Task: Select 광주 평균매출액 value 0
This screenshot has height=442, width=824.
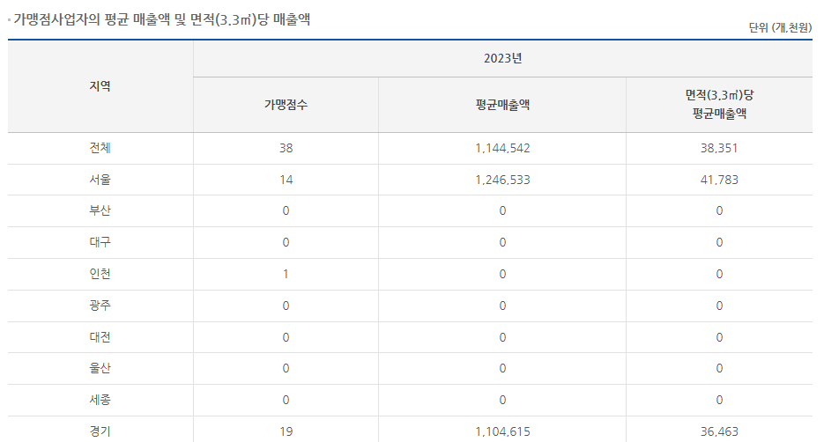Action: pyautogui.click(x=502, y=306)
